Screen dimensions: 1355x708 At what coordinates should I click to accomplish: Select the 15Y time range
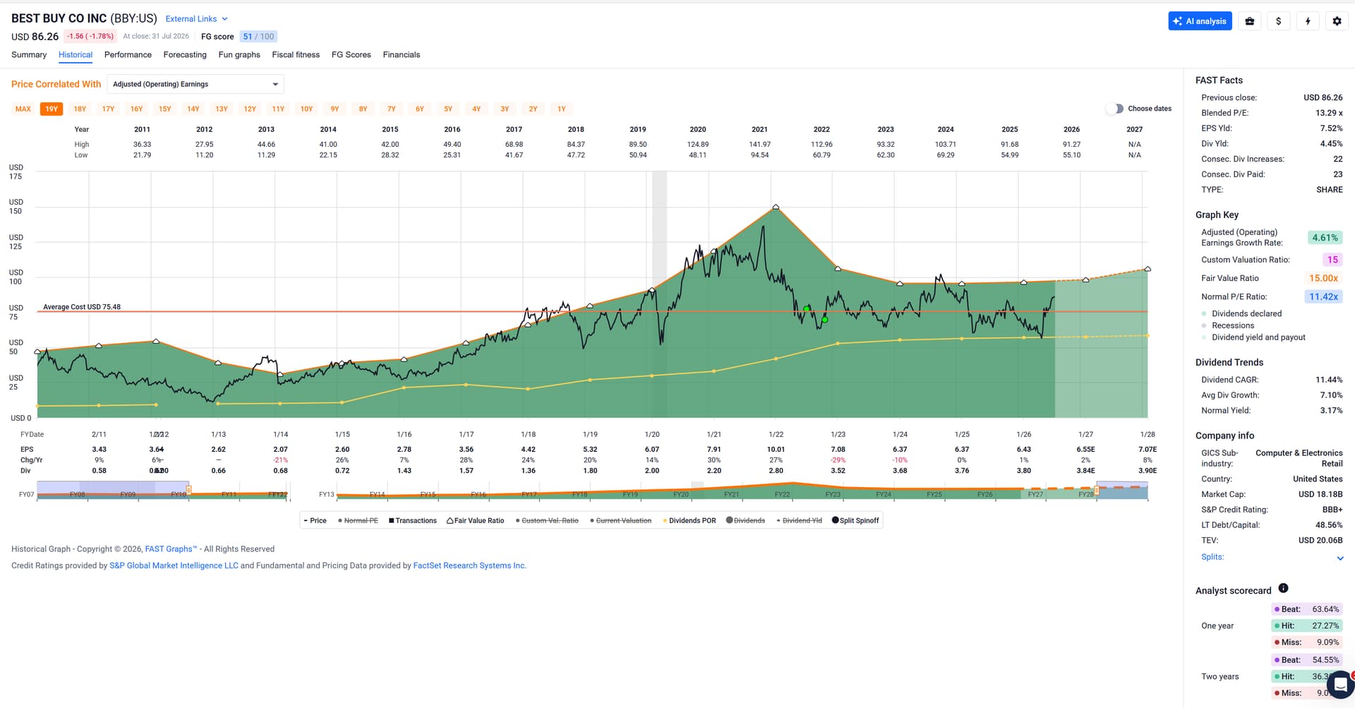click(x=164, y=109)
